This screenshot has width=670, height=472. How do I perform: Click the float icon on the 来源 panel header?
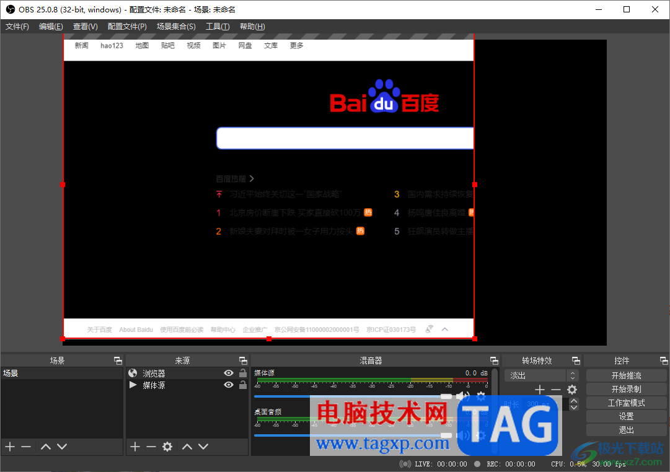(x=243, y=361)
